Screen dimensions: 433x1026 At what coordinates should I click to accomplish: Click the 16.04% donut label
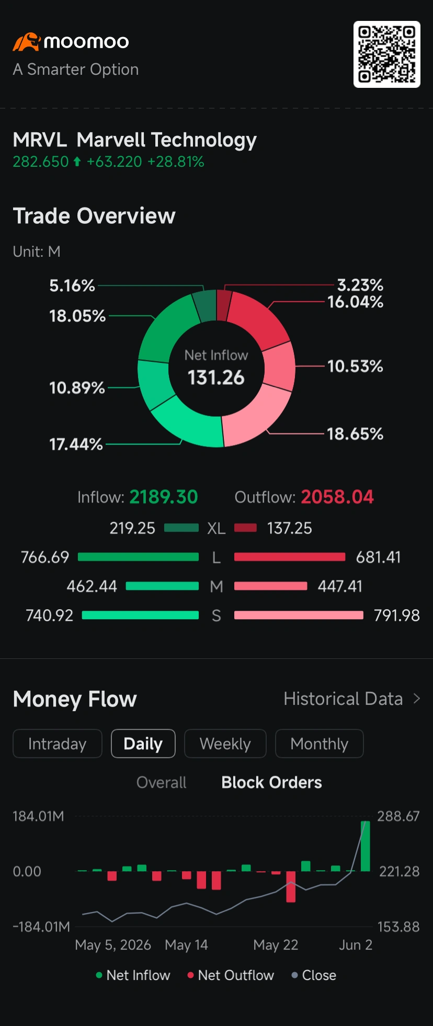click(356, 302)
